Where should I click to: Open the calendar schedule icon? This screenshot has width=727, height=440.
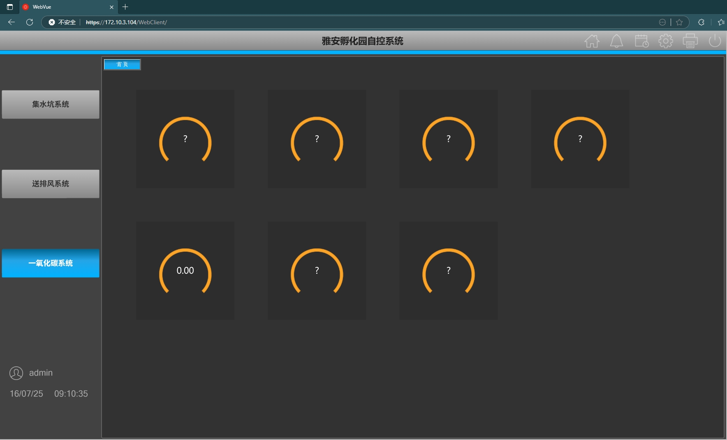[x=641, y=41]
